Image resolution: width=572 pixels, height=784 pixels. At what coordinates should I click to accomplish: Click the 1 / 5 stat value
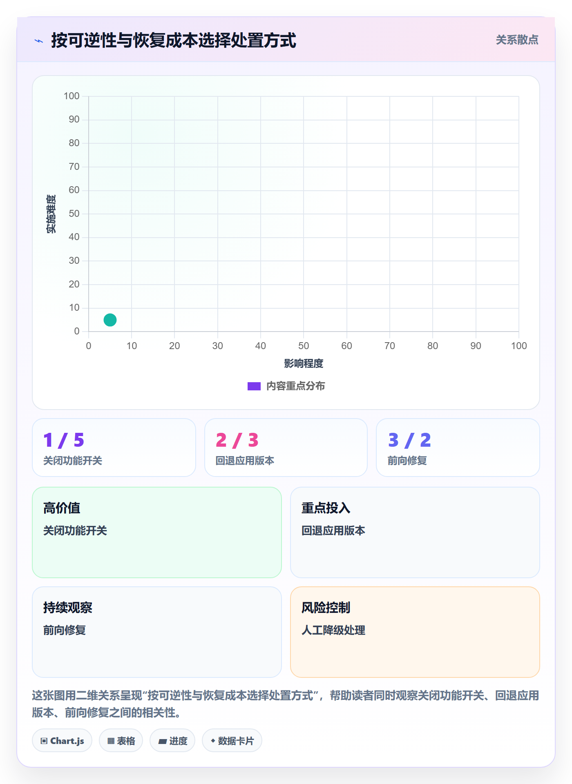click(x=64, y=440)
